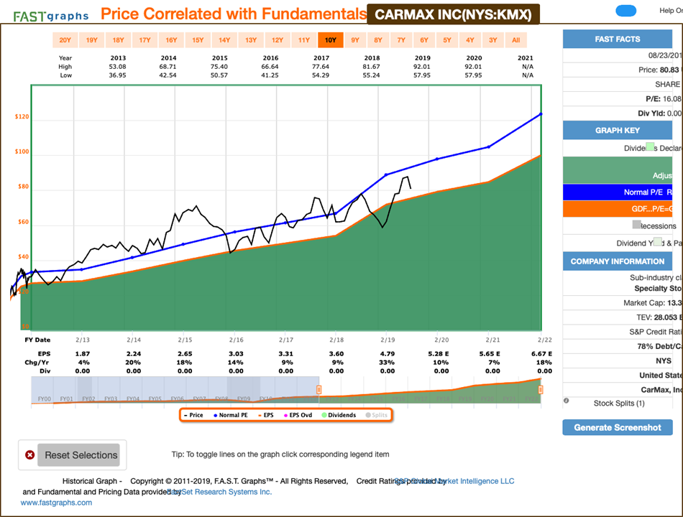Open the FAST FACTS panel header
Image resolution: width=683 pixels, height=517 pixels.
click(x=618, y=39)
